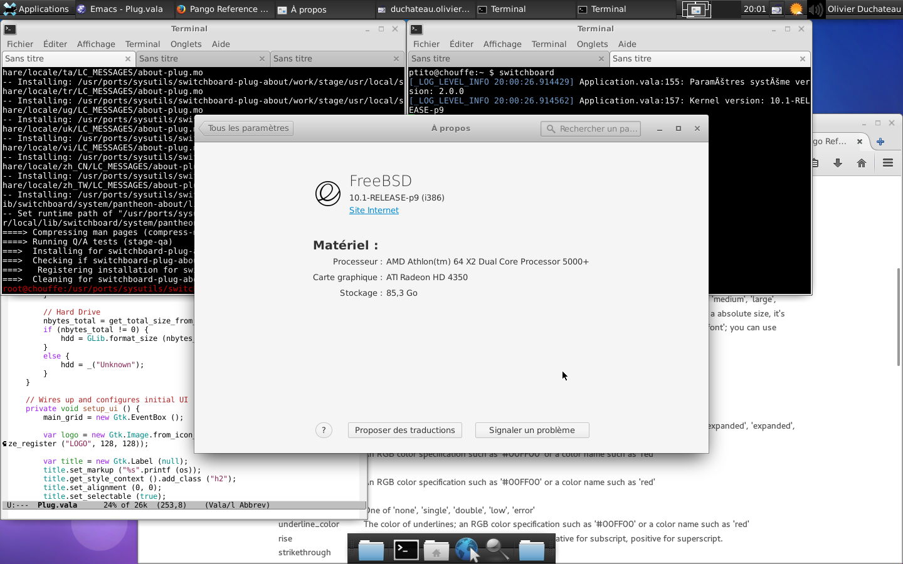
Task: Click Signaler un problème button
Action: tap(532, 431)
